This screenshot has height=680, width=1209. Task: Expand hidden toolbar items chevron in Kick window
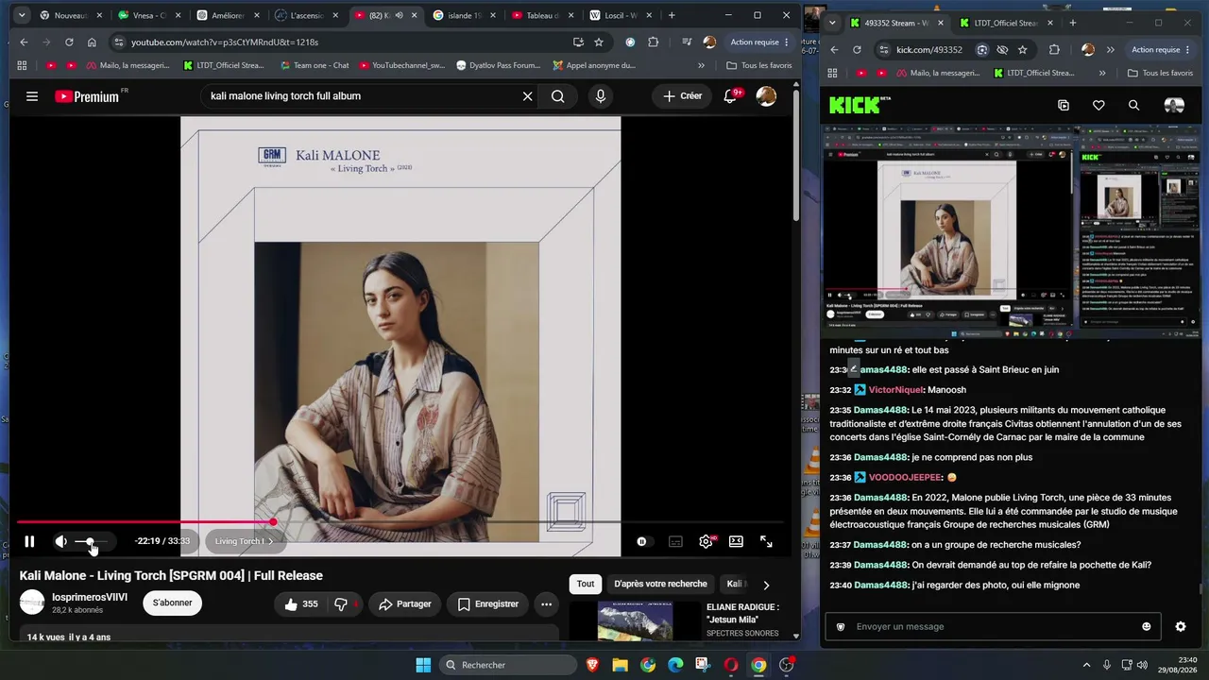tap(1110, 49)
